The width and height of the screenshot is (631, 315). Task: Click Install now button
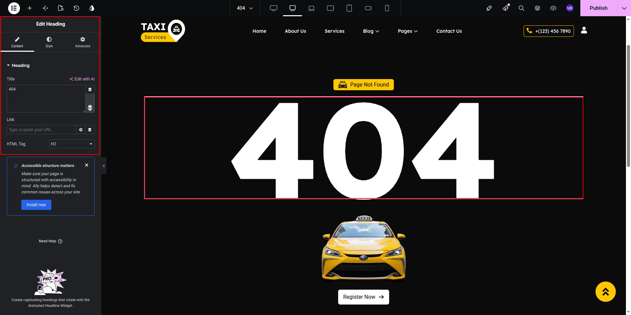click(x=36, y=205)
